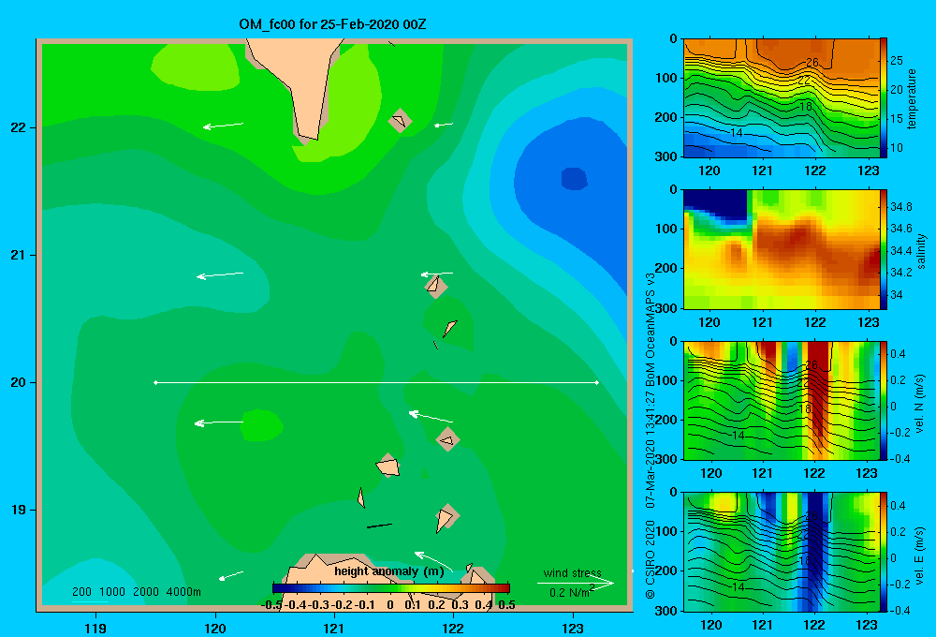This screenshot has height=637, width=936.
Task: Click the vertical "salinity" axis label
Action: coord(921,251)
